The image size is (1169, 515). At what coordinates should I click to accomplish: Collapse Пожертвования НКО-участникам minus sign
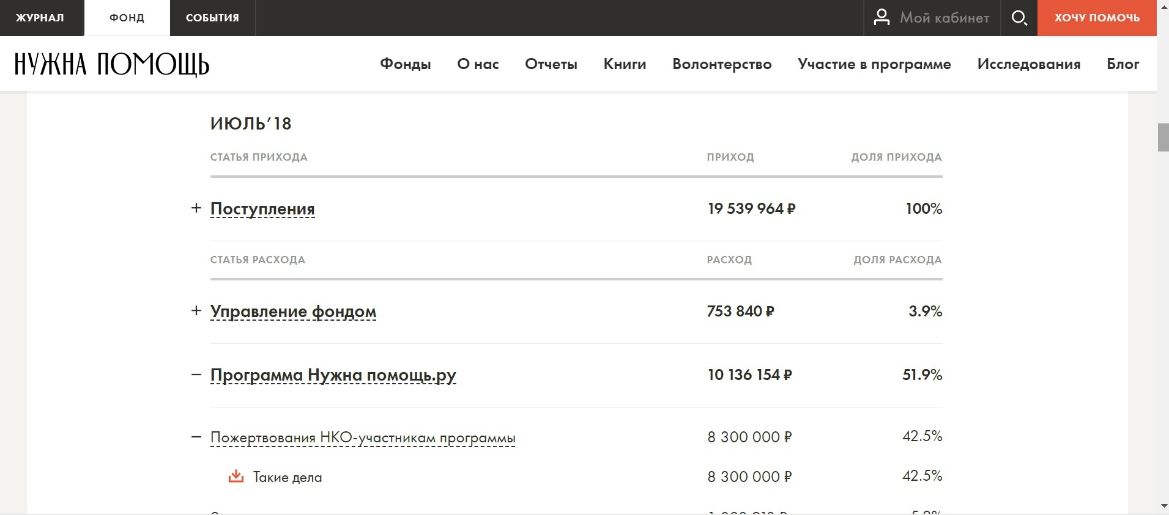coord(196,437)
